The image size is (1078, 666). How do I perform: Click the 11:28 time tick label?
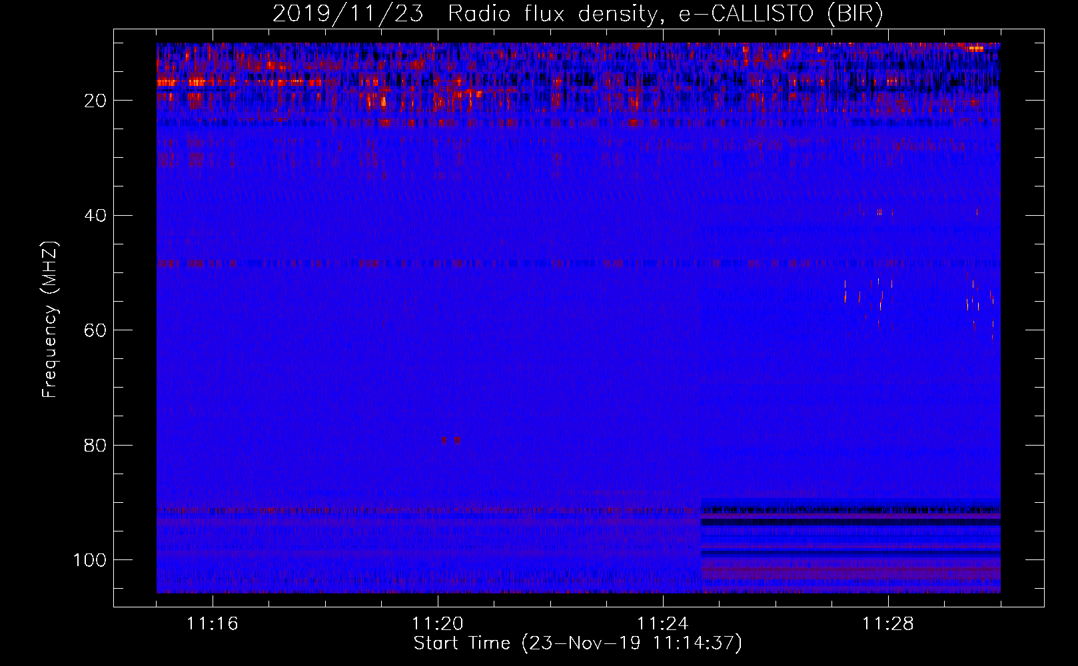(888, 623)
